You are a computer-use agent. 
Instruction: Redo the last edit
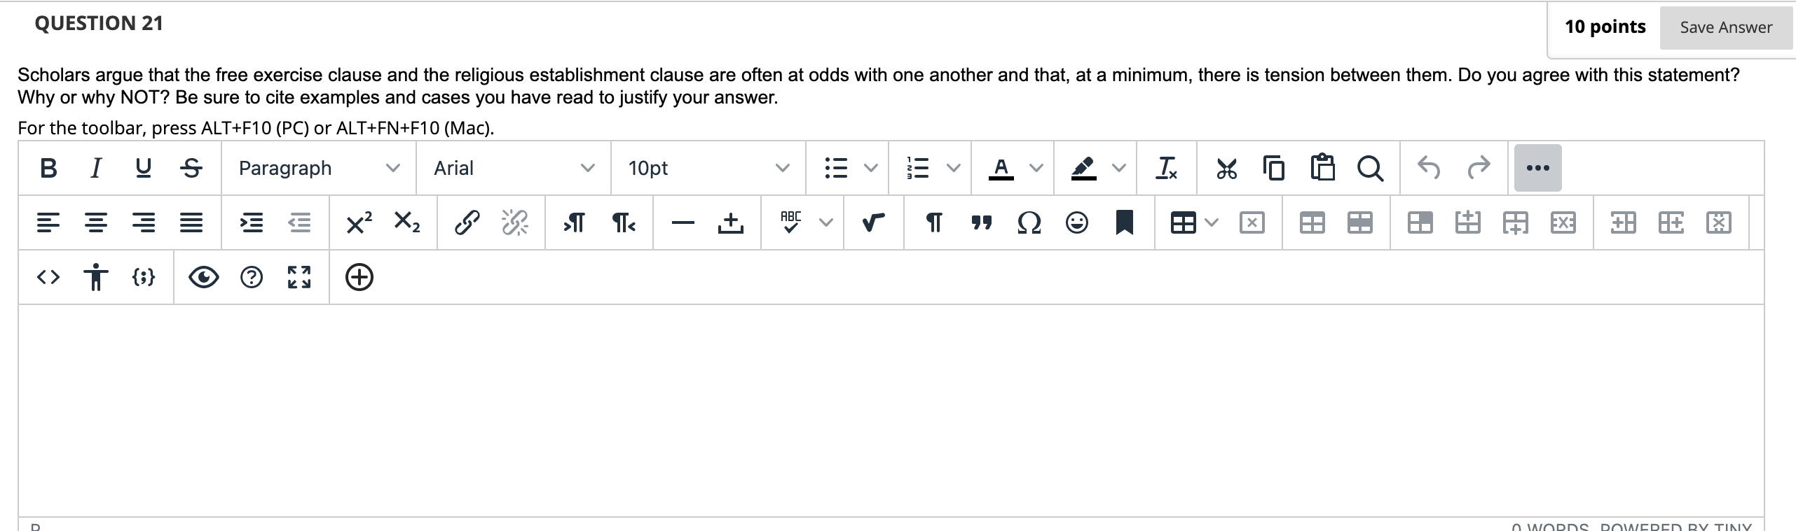1478,168
